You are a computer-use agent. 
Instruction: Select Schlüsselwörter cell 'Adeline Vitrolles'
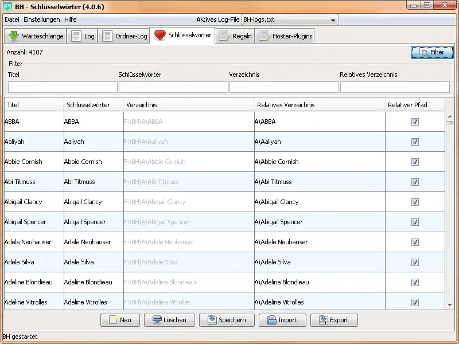pyautogui.click(x=94, y=302)
